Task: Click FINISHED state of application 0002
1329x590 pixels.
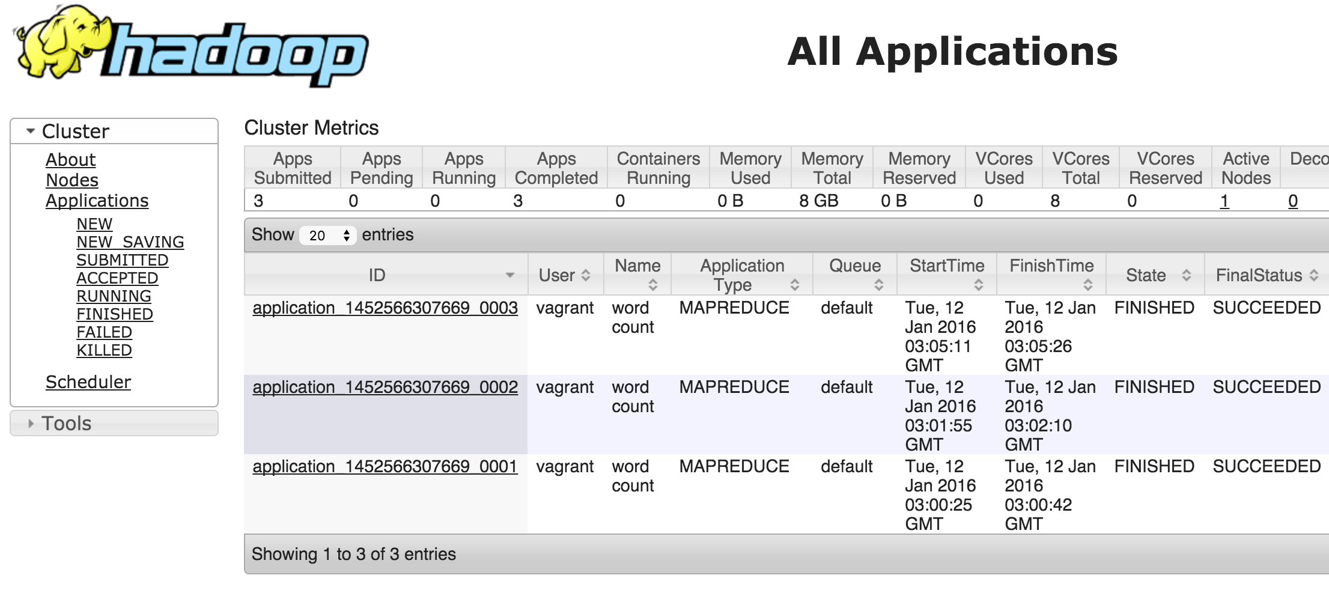Action: (x=1154, y=387)
